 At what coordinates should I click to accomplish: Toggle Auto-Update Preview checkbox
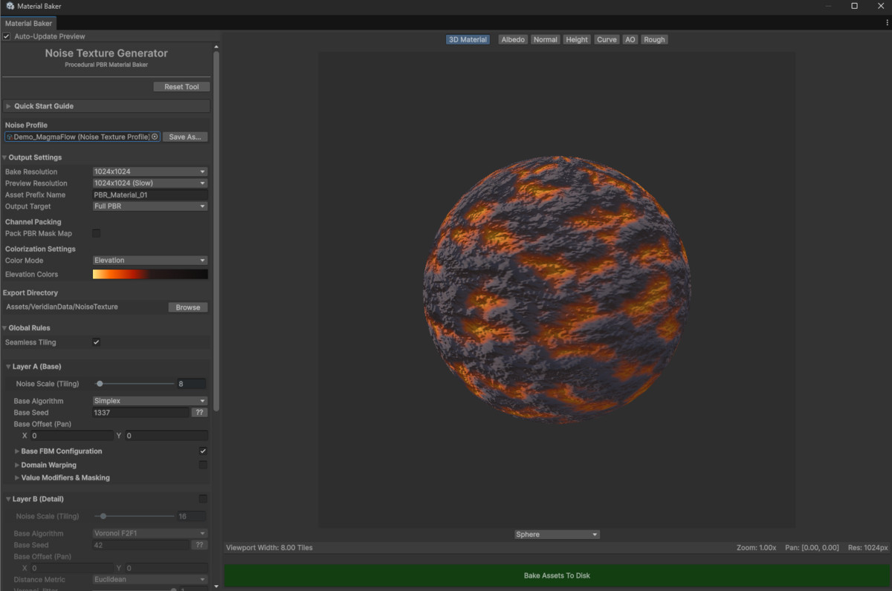pyautogui.click(x=7, y=36)
